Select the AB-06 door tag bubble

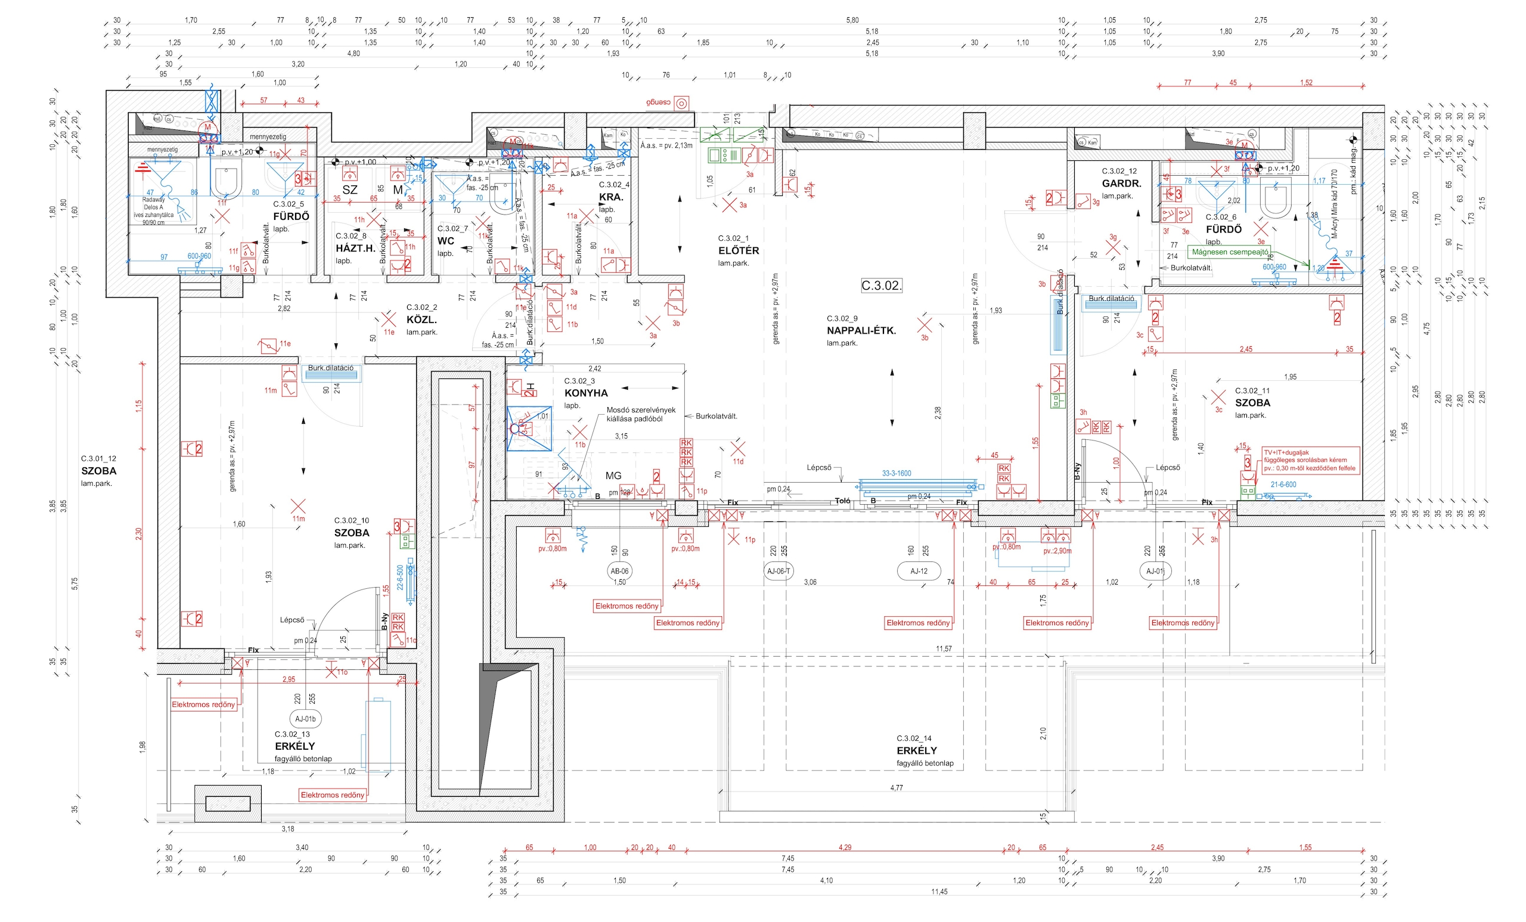(x=619, y=571)
